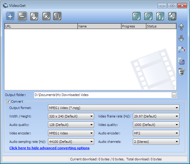The height and width of the screenshot is (164, 190).
Task: Click the exit (running man) icon
Action: pyautogui.click(x=172, y=16)
